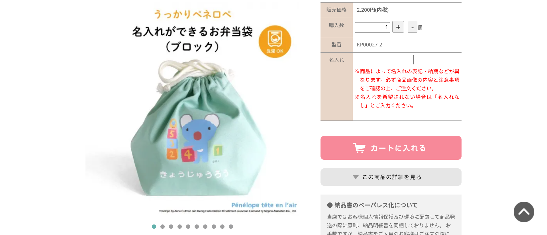Jump to the fifth carousel image dot
The image size is (547, 235).
point(188,226)
